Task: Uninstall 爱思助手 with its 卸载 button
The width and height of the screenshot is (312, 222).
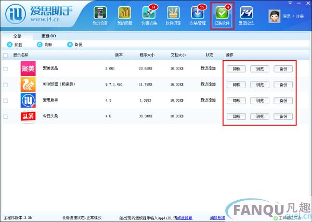Action: pos(236,101)
